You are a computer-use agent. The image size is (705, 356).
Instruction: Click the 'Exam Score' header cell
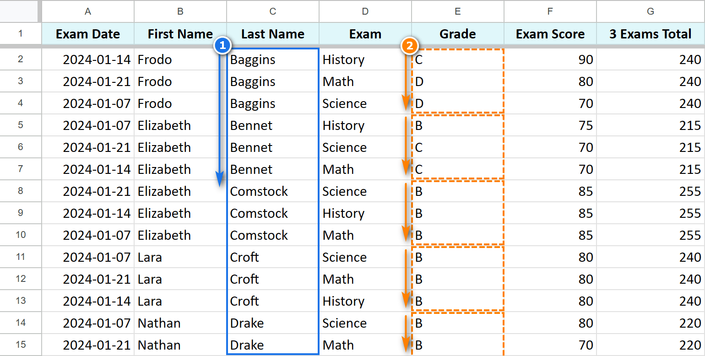click(x=550, y=34)
